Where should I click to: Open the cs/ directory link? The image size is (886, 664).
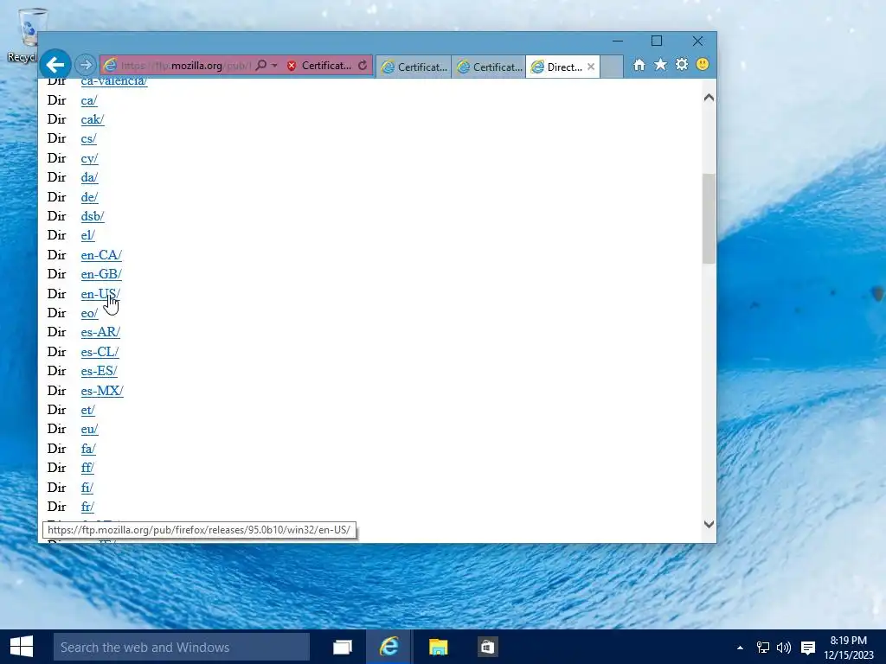[88, 139]
